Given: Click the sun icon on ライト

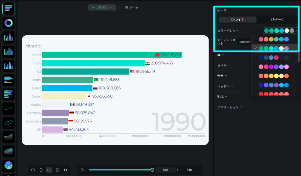Looking at the screenshot, I should pos(233,19).
